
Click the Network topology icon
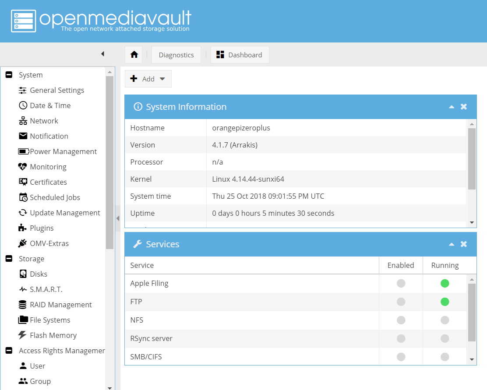point(23,121)
